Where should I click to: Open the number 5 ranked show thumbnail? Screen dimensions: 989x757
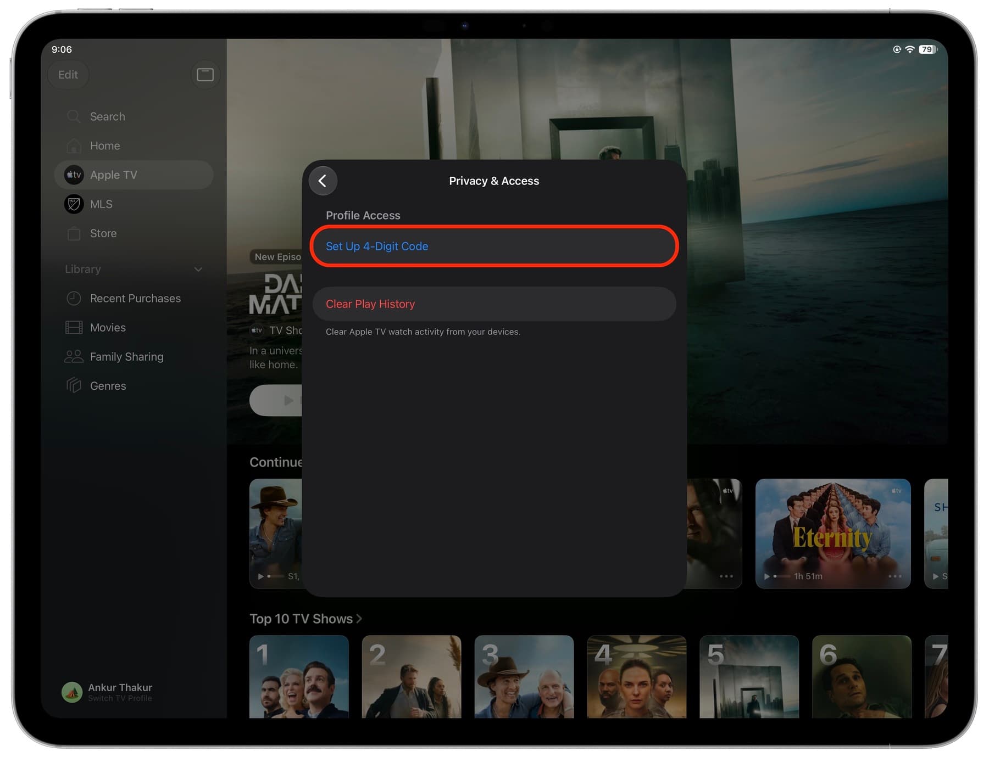(749, 676)
